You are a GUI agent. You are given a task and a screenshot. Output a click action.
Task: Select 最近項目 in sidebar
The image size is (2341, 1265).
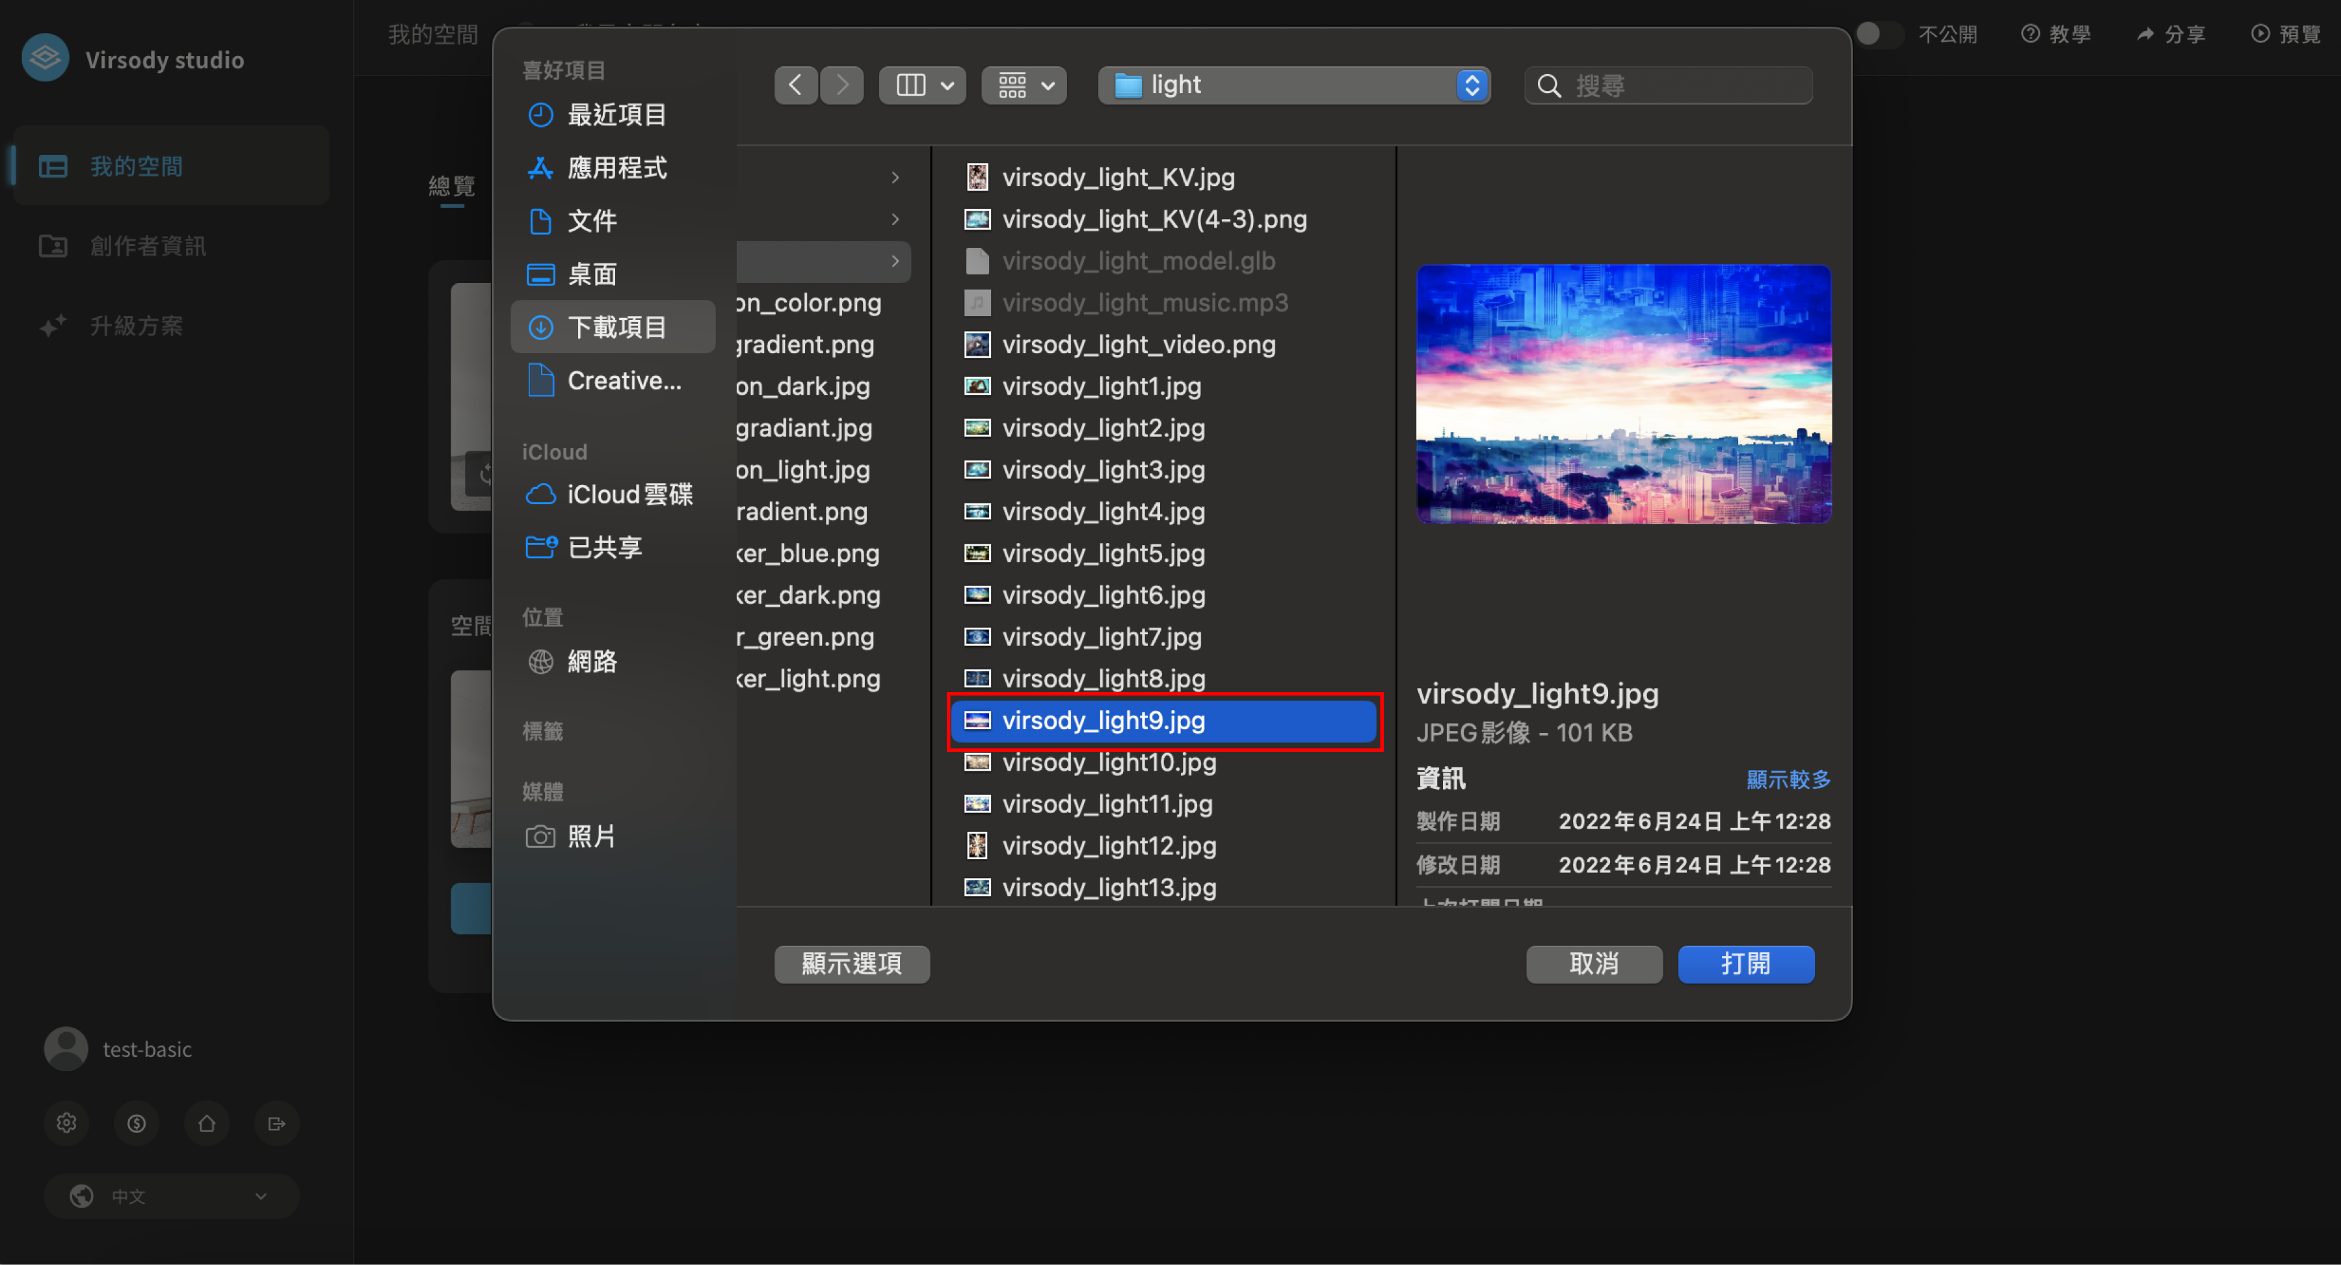click(615, 114)
